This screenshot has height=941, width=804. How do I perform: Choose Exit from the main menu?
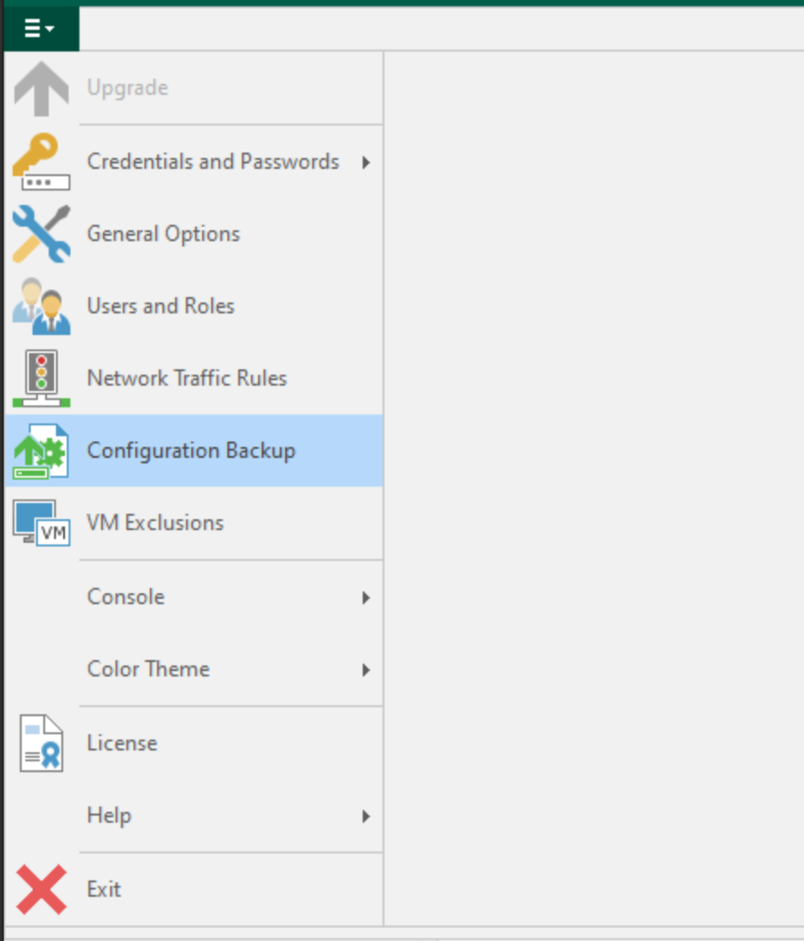point(194,890)
